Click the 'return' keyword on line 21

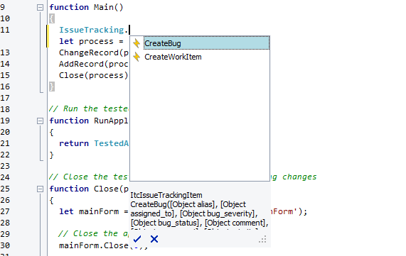[74, 143]
